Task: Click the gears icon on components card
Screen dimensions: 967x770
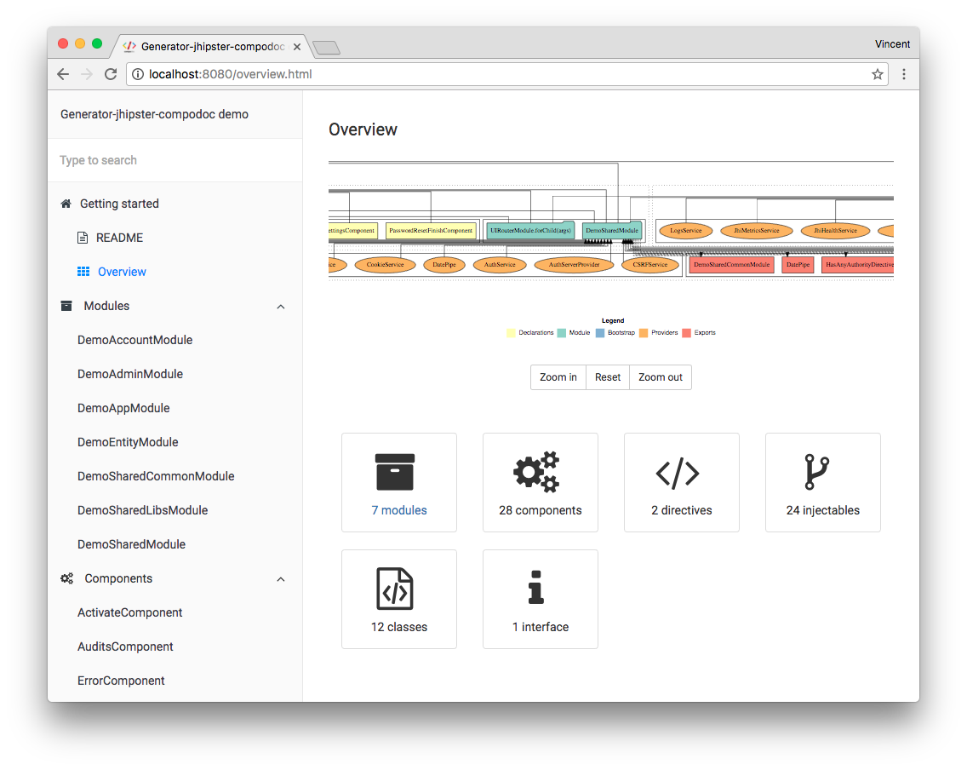Action: pos(536,472)
